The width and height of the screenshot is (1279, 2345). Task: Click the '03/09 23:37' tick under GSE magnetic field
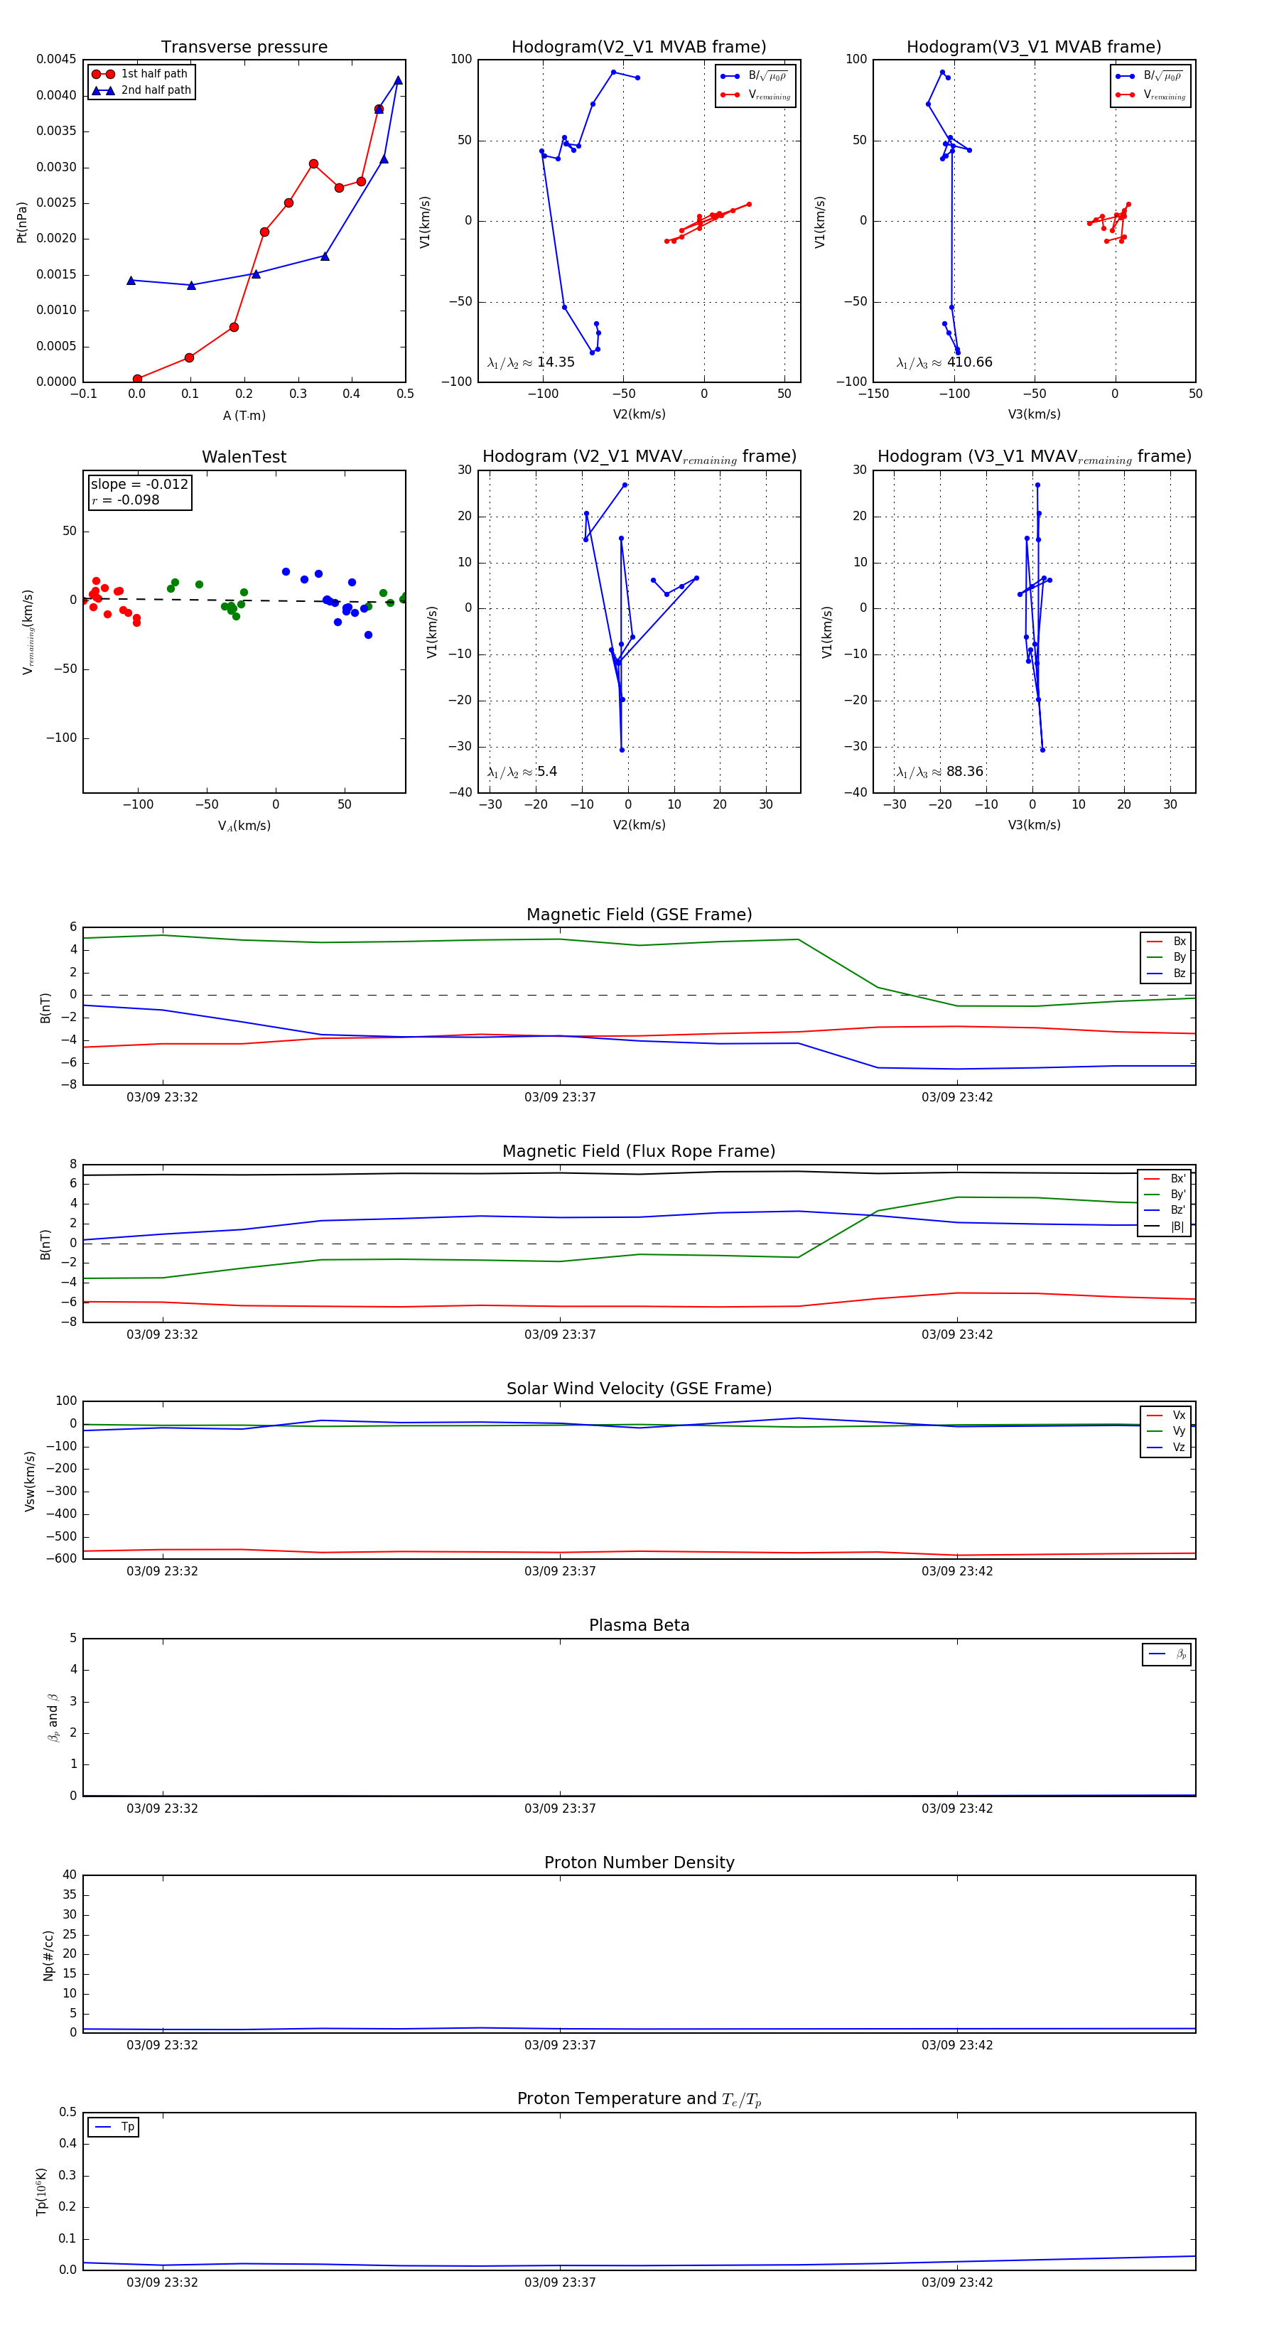(x=560, y=1097)
